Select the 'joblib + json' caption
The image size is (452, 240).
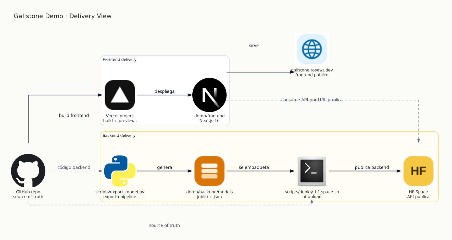pos(209,197)
